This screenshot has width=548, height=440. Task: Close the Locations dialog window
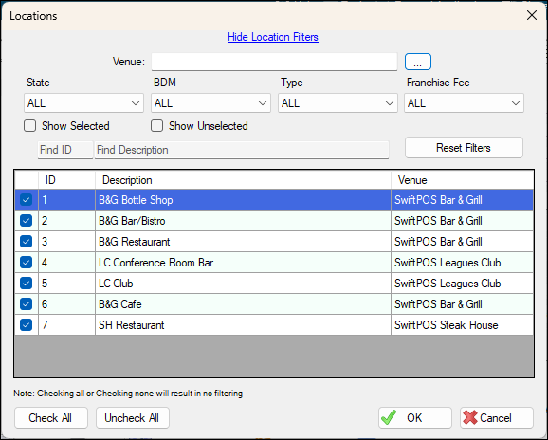point(532,15)
